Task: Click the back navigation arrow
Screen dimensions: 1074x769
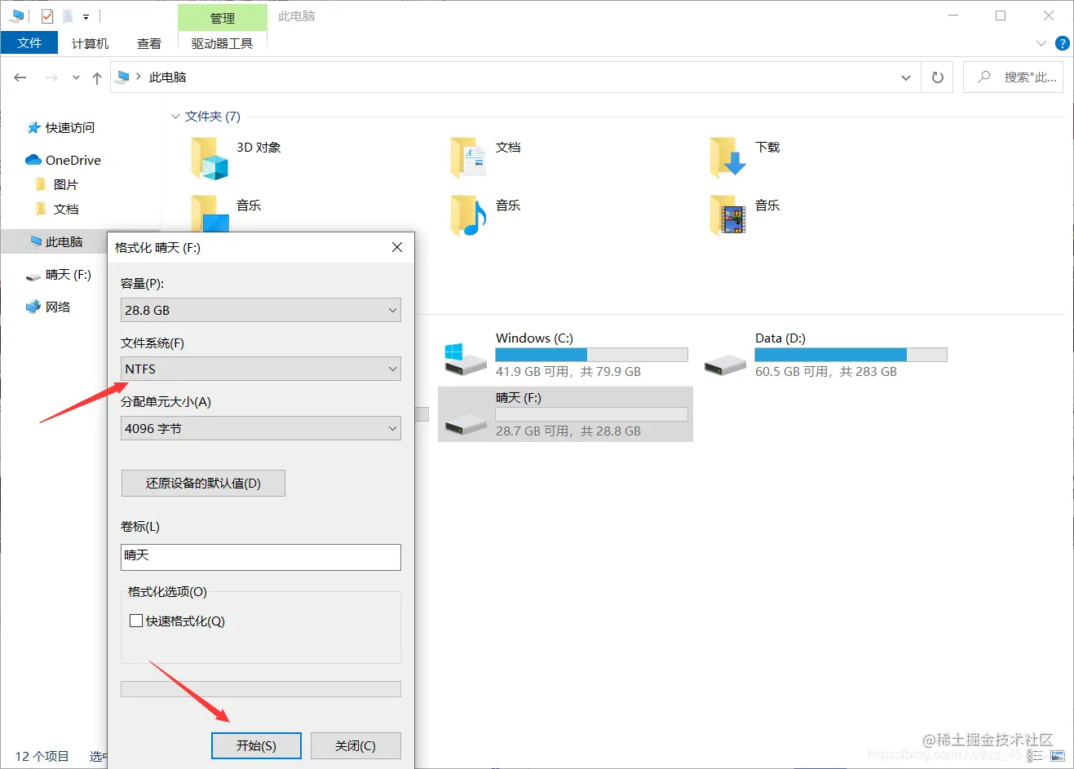Action: (x=20, y=77)
